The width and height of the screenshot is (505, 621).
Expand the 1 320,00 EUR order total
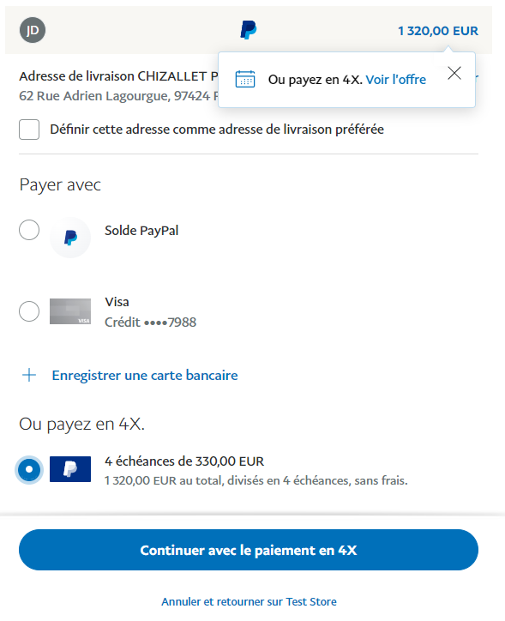coord(438,31)
